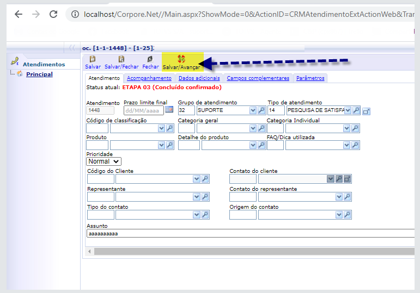Click the Assunto text field
The height and width of the screenshot is (293, 420).
250,233
